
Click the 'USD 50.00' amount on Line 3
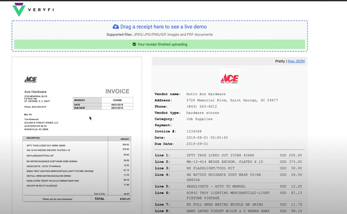[x=291, y=168]
